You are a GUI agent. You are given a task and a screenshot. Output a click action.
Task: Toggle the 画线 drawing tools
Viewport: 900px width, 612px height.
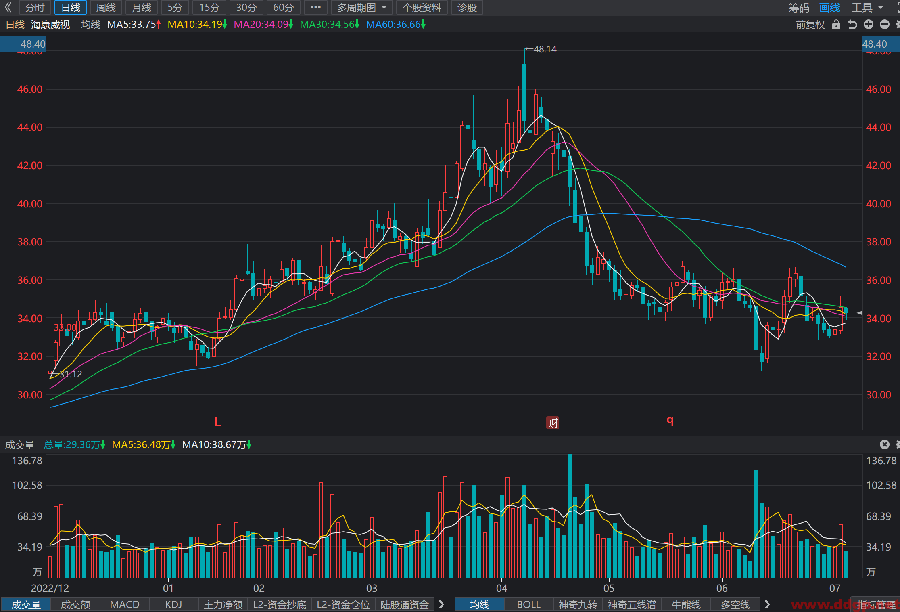click(830, 7)
